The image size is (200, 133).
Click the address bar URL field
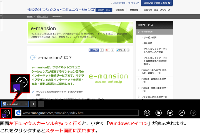tap(80, 113)
